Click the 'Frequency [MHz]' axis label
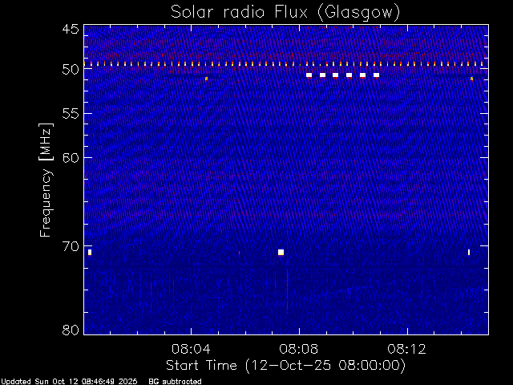 [46, 180]
